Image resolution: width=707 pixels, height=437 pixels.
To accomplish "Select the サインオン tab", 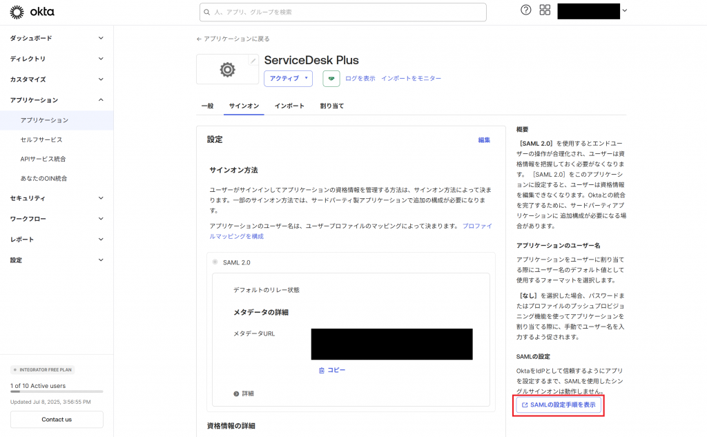I will (244, 106).
